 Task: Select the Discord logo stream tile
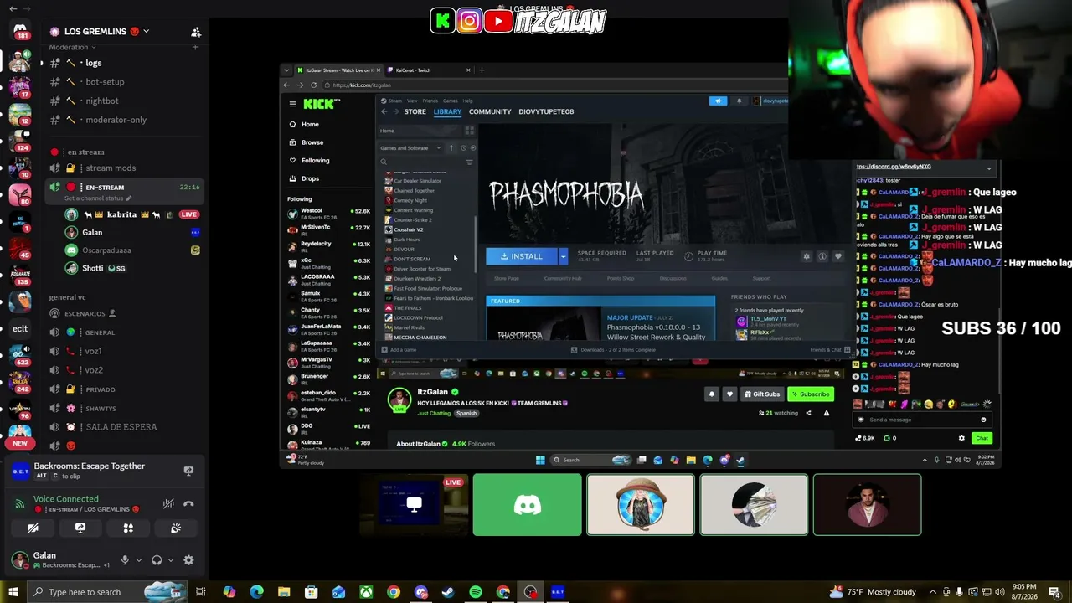[x=527, y=505]
